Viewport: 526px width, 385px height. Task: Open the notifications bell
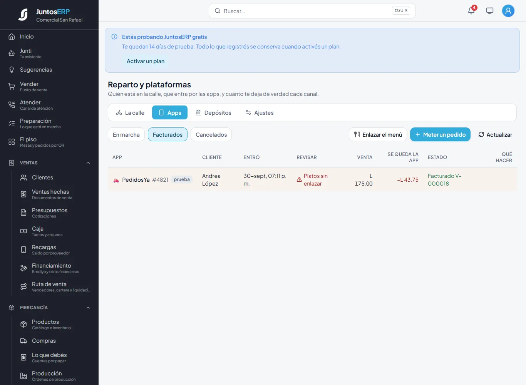tap(471, 11)
